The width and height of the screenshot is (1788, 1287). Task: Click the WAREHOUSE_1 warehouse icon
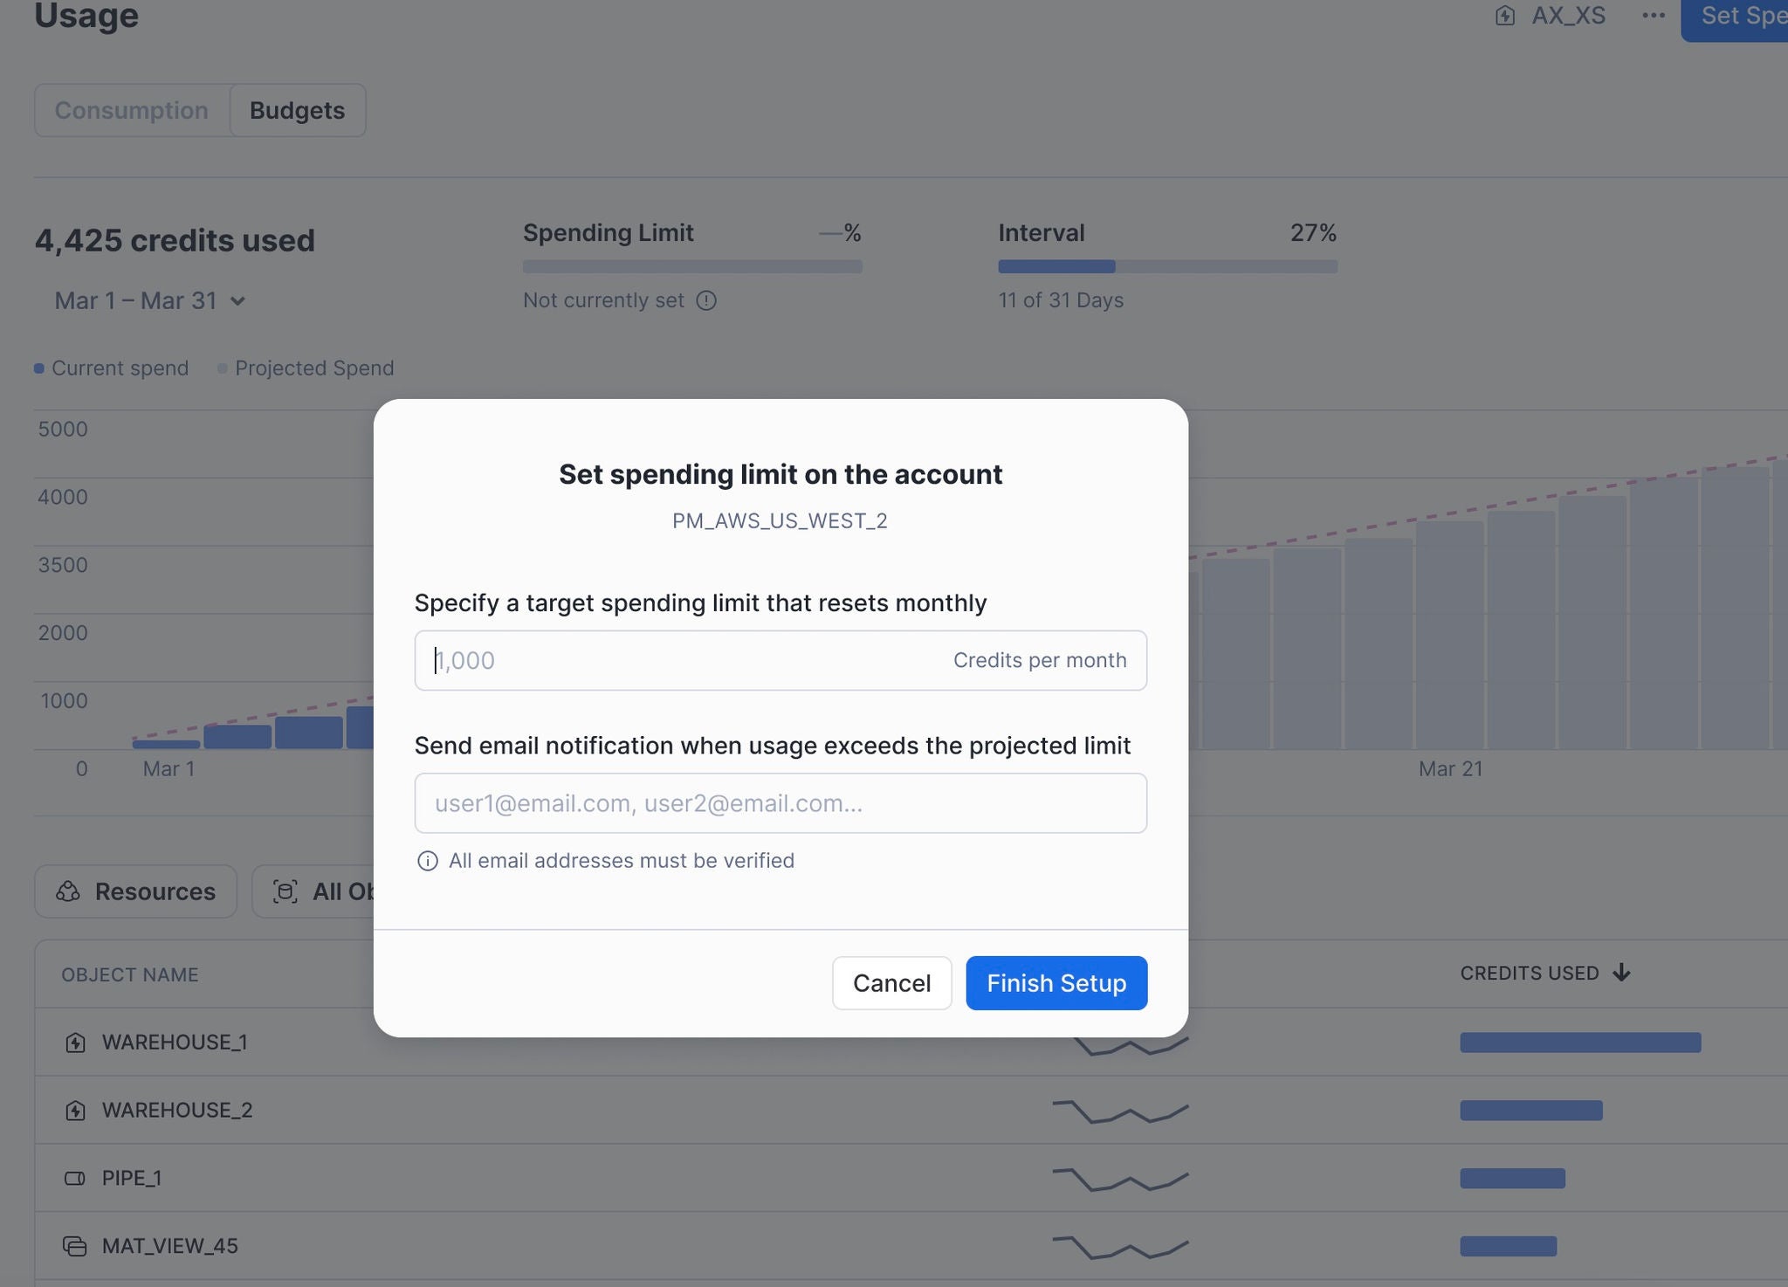point(75,1043)
